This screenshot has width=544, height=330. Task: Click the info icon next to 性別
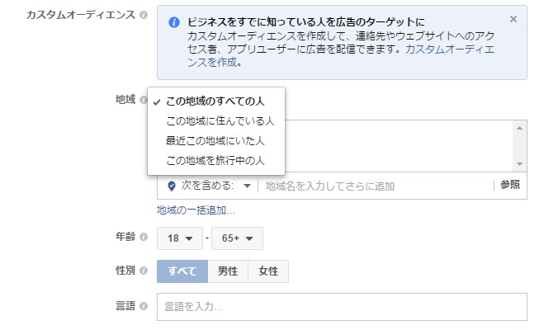[144, 271]
